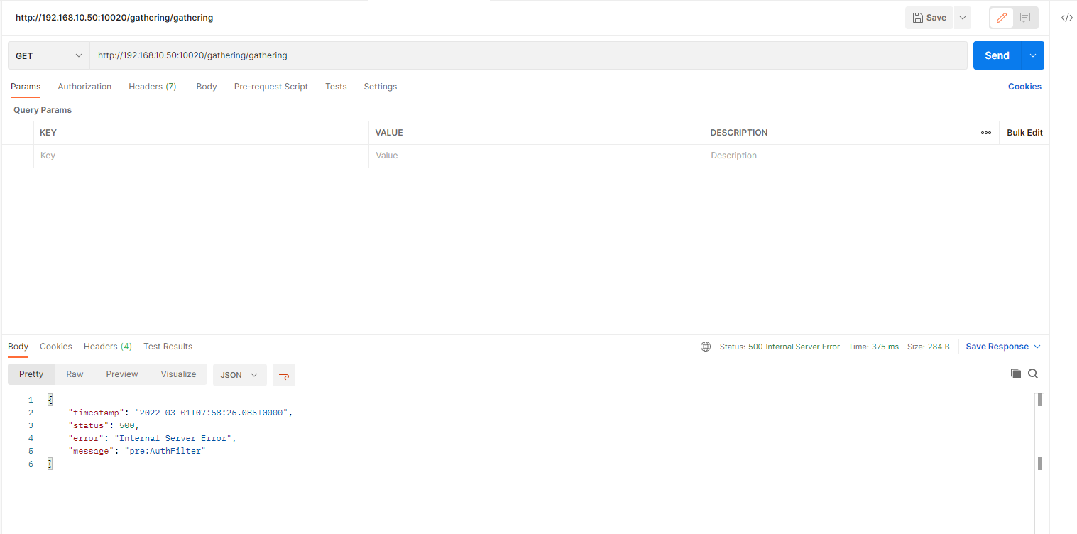Image resolution: width=1077 pixels, height=534 pixels.
Task: Click the Value input cell
Action: 536,156
